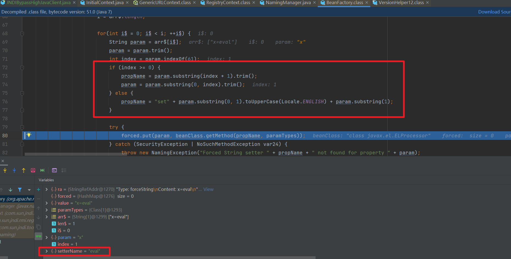Click the Download Sources link
This screenshot has height=259, width=511.
tap(494, 12)
